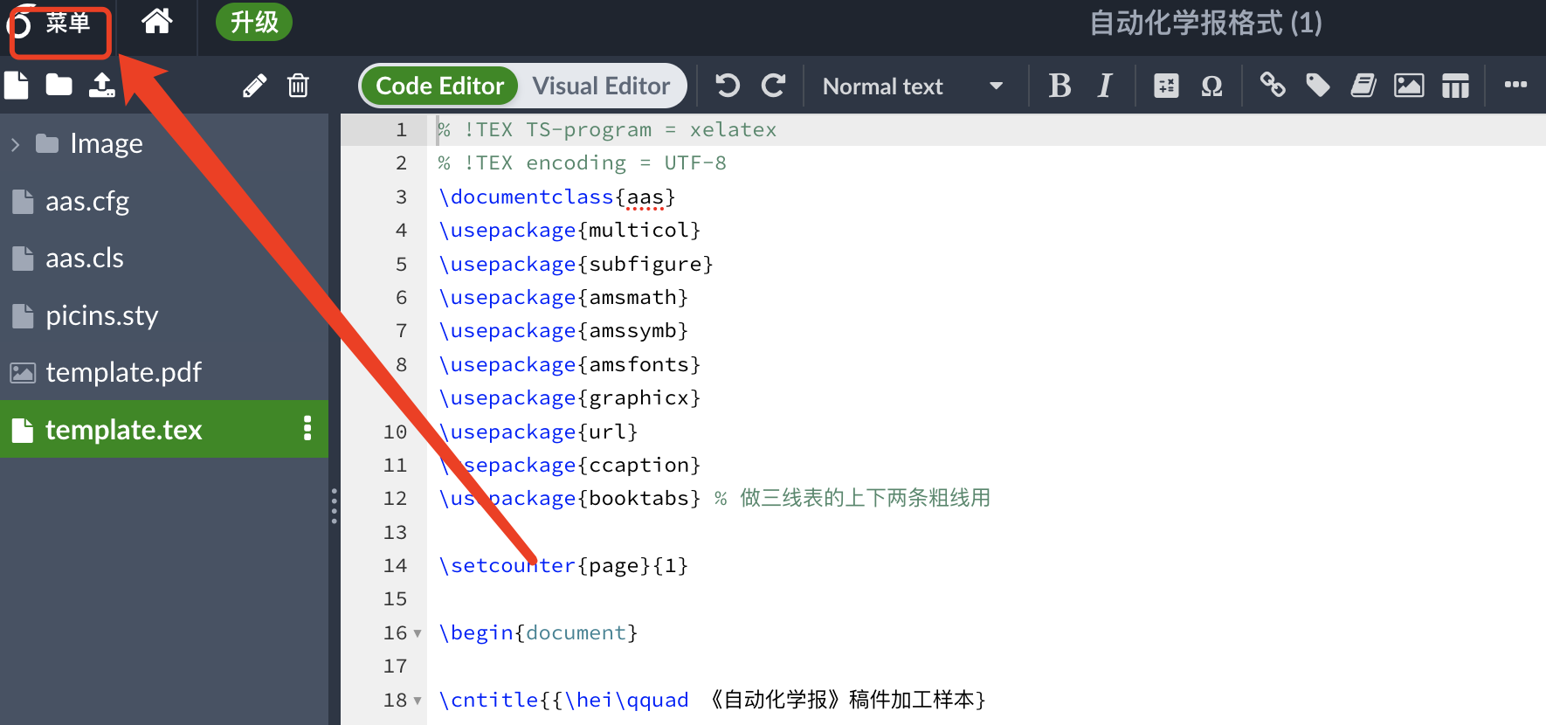This screenshot has height=725, width=1546.
Task: Click the \usepackage{amsmath} line
Action: pos(563,298)
